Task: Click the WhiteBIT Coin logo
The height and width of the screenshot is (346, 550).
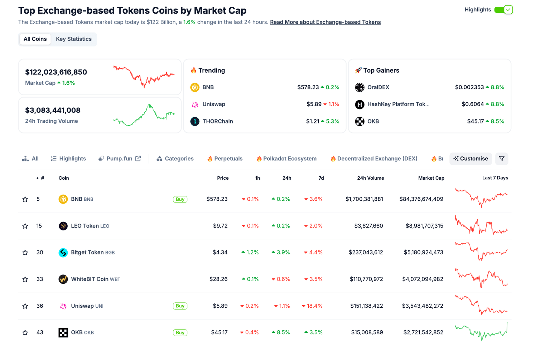Action: (63, 279)
